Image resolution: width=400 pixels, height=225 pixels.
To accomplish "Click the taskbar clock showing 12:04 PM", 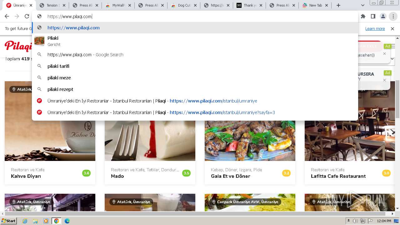I will pos(384,221).
